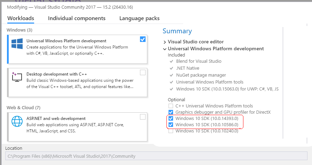Collapse Universal Windows Platform development summary section
The height and width of the screenshot is (165, 312).
click(165, 49)
